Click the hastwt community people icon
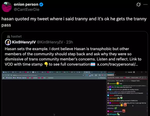 point(9,37)
